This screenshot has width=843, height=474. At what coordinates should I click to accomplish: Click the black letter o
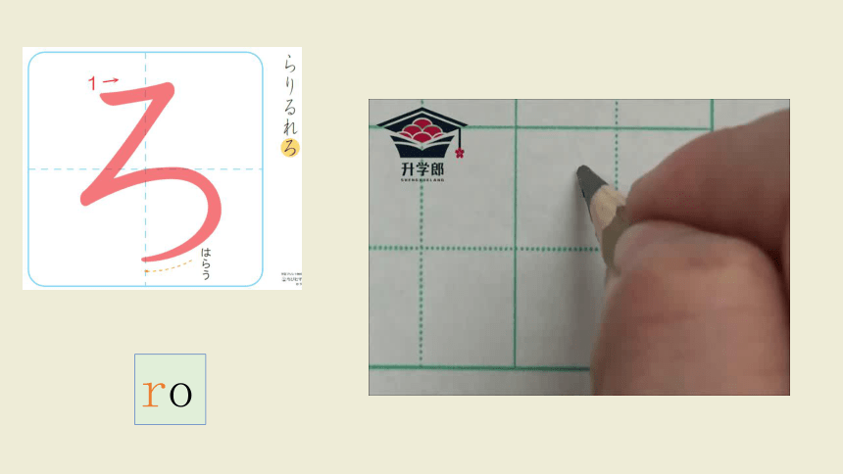[x=180, y=395]
